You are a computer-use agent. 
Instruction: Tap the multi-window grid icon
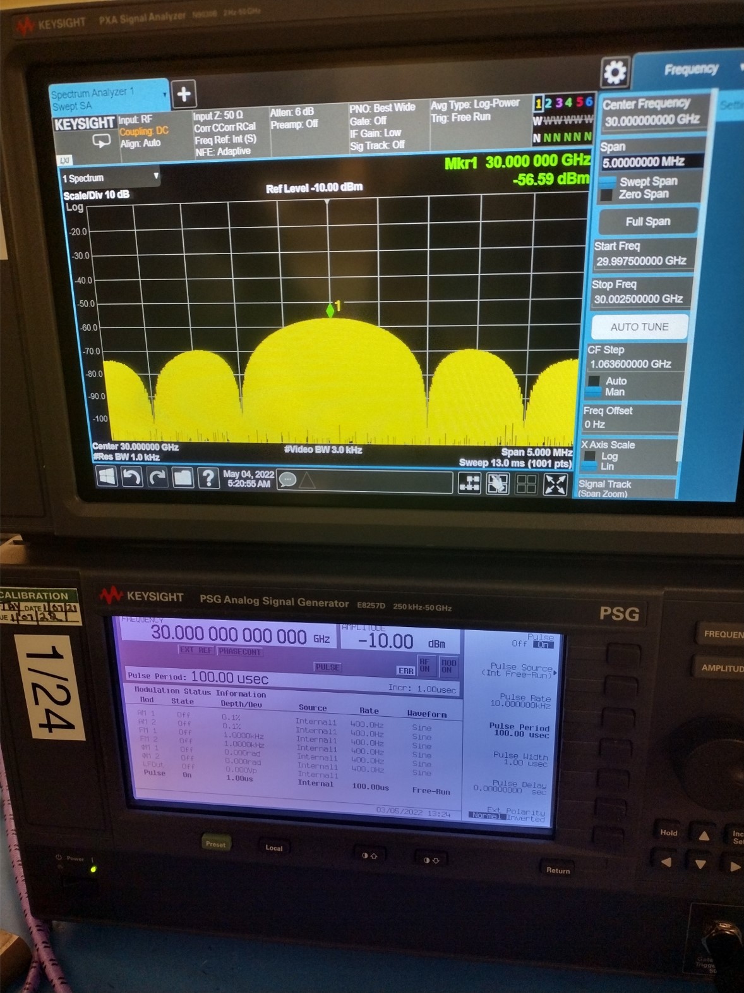point(526,485)
